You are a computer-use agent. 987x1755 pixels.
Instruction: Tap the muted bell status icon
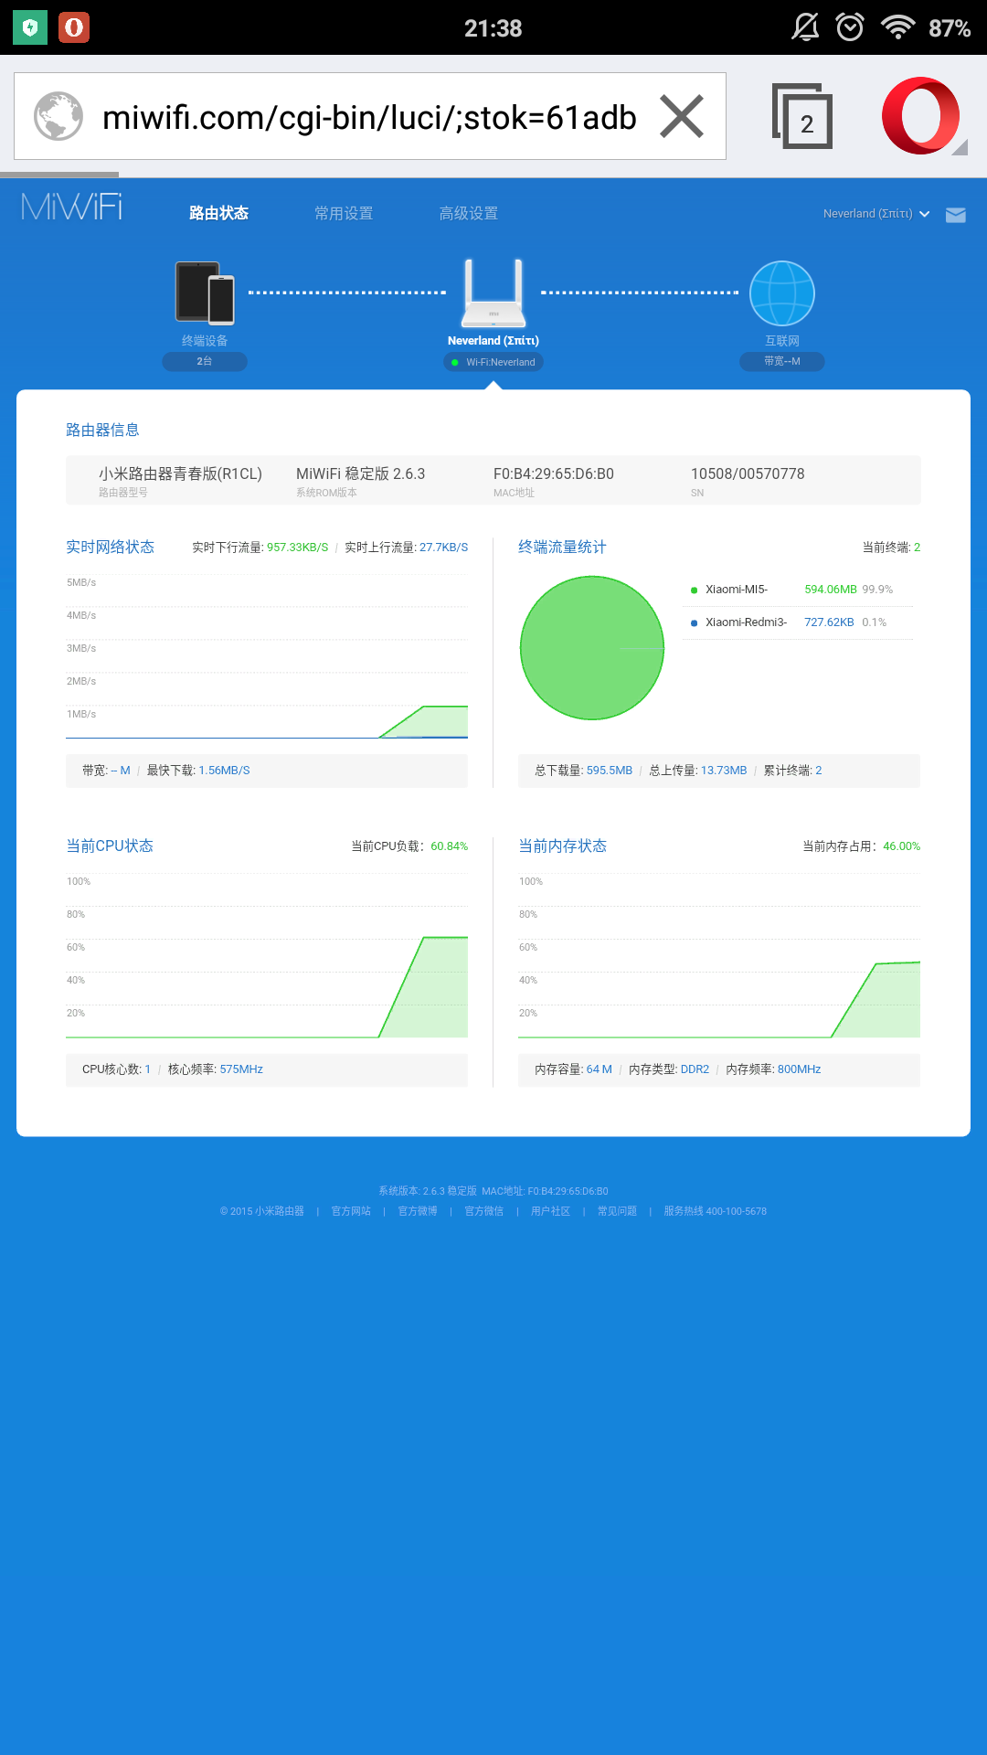[805, 27]
